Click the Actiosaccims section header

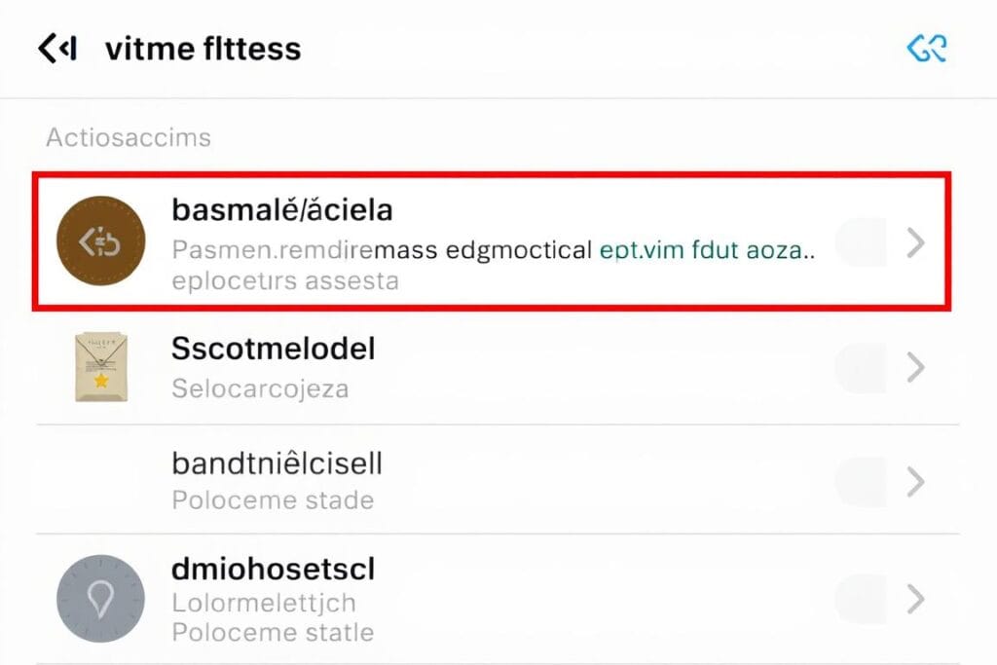click(129, 137)
